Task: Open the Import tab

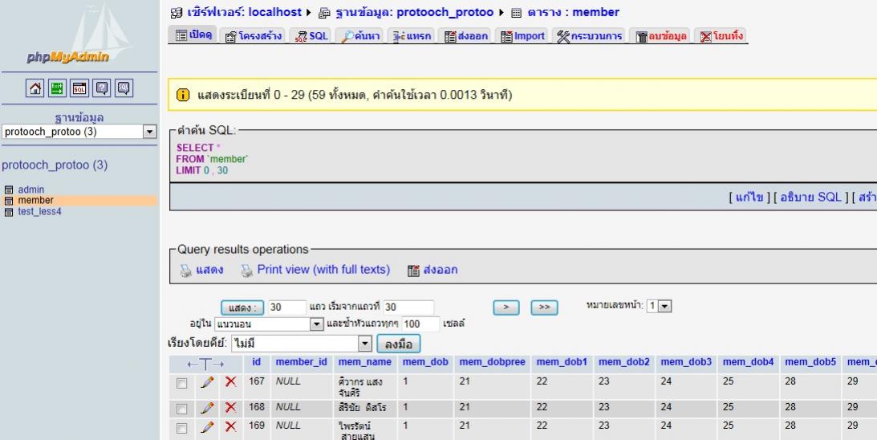Action: pos(522,36)
